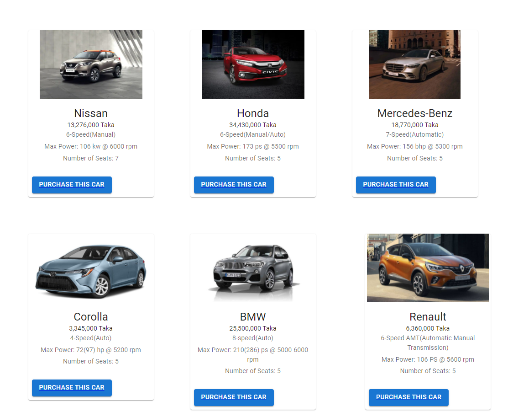
Task: Click the Renault purchase button
Action: [x=408, y=397]
